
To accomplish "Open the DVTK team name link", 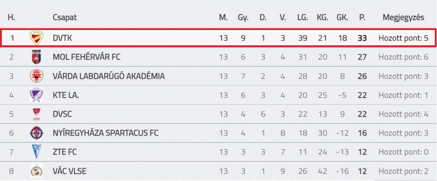I will pyautogui.click(x=62, y=38).
